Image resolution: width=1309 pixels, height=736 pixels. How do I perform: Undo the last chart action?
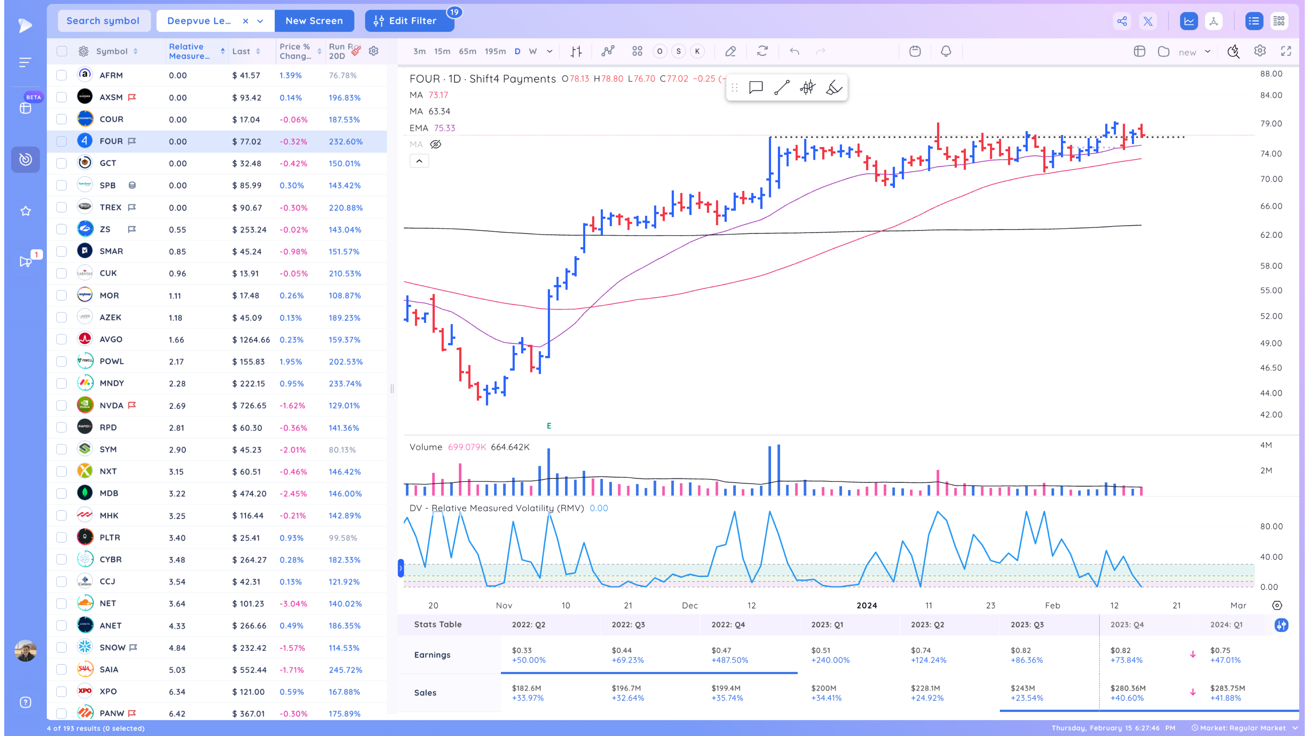794,51
